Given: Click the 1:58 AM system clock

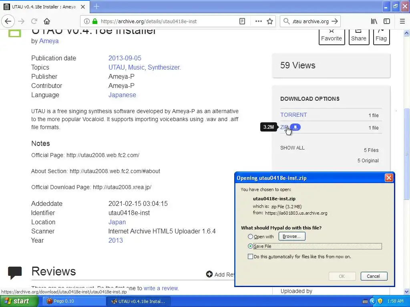Looking at the screenshot, I should [395, 301].
